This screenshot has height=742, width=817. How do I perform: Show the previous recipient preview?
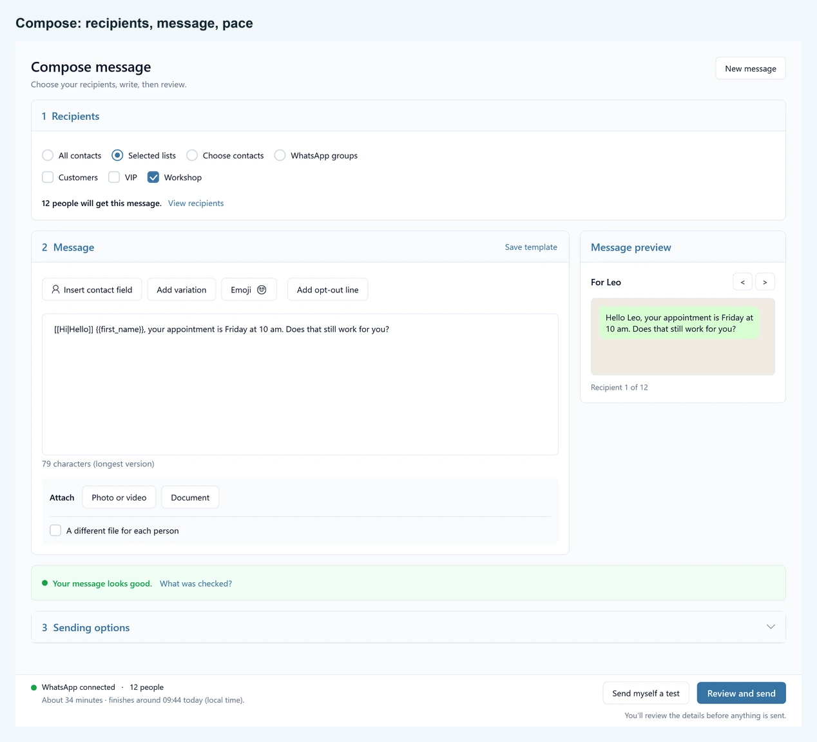click(x=742, y=282)
